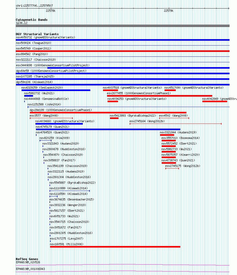Select nsv4517090 variant label
The image size is (237, 275).
[x=194, y=88]
